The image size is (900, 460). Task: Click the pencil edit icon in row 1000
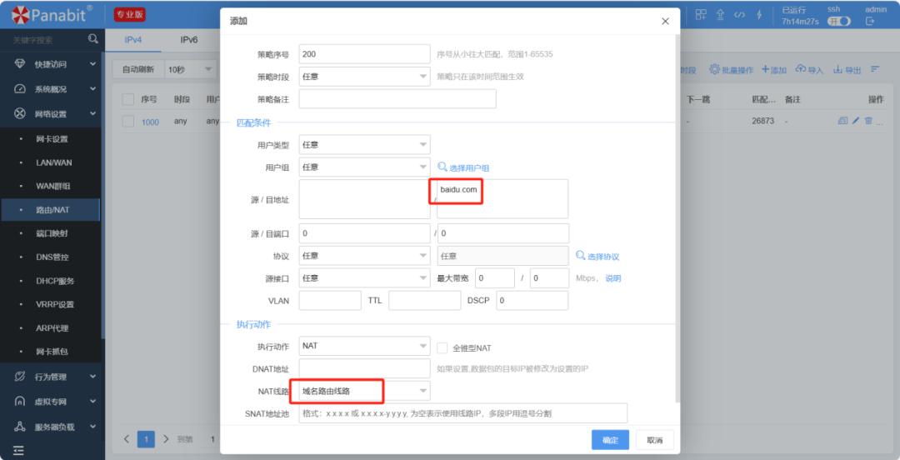[856, 121]
